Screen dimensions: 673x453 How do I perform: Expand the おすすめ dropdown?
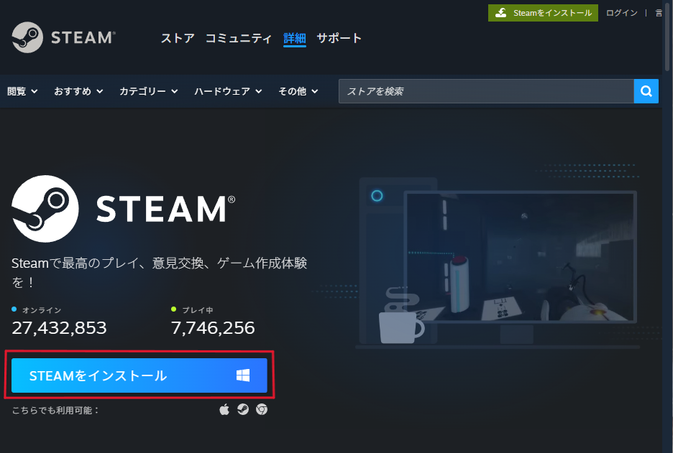[x=78, y=91]
